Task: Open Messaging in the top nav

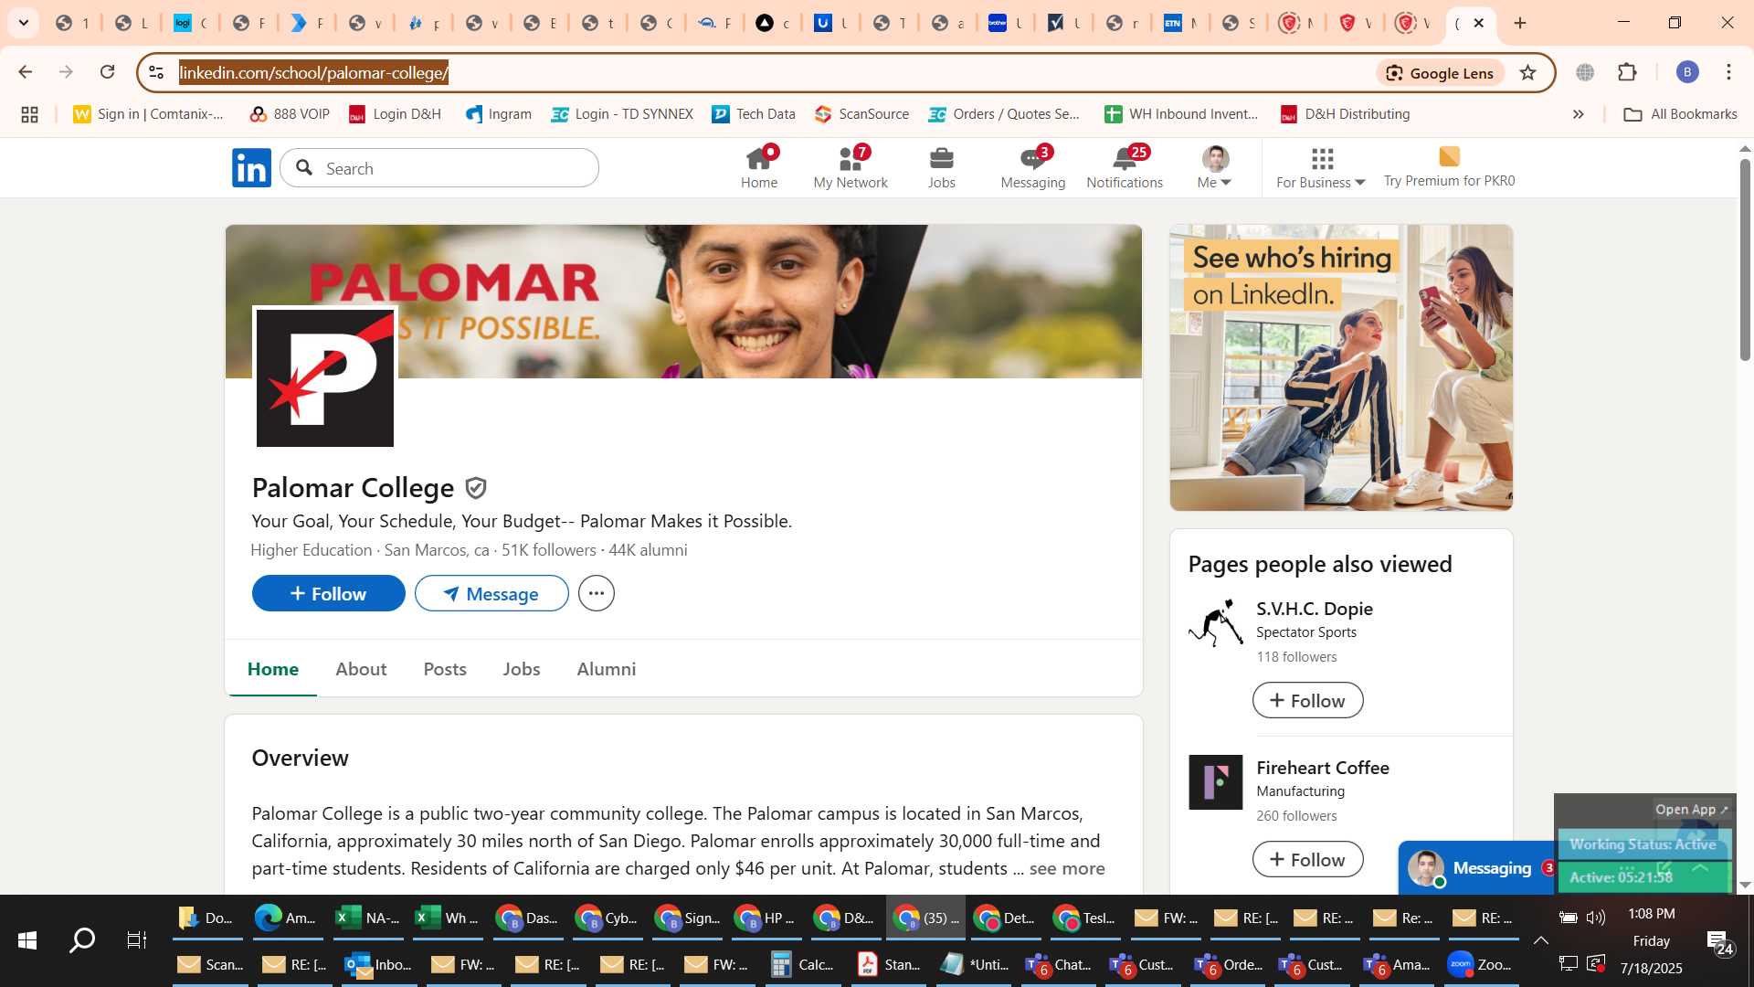Action: [1032, 168]
